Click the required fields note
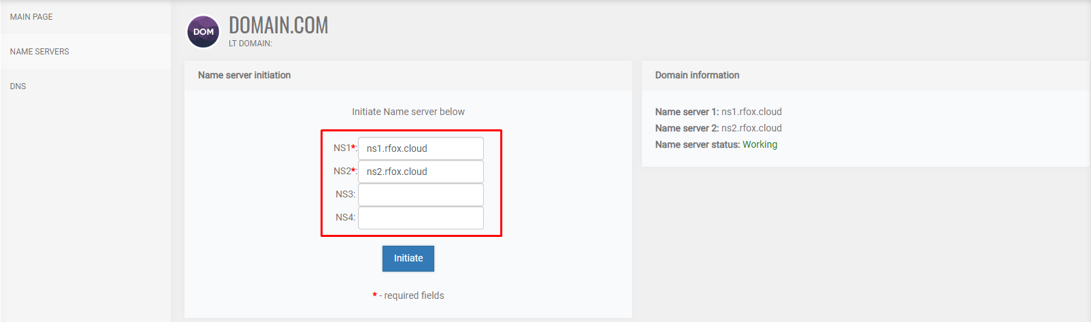This screenshot has width=1091, height=322. click(408, 295)
